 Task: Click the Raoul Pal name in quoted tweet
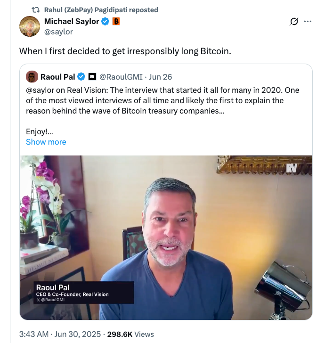click(x=57, y=77)
